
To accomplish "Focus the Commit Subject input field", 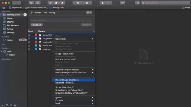I will [x=61, y=20].
